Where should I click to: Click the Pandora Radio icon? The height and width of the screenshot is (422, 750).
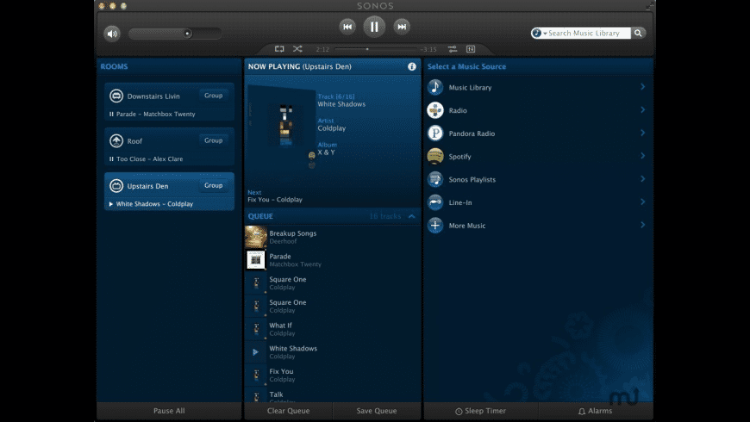(435, 133)
